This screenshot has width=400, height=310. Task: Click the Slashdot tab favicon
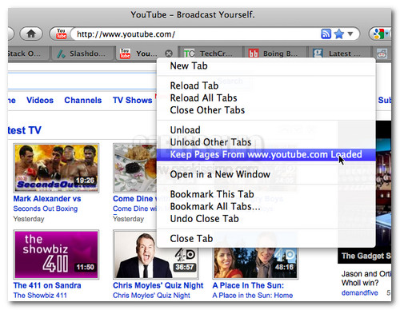coord(62,54)
